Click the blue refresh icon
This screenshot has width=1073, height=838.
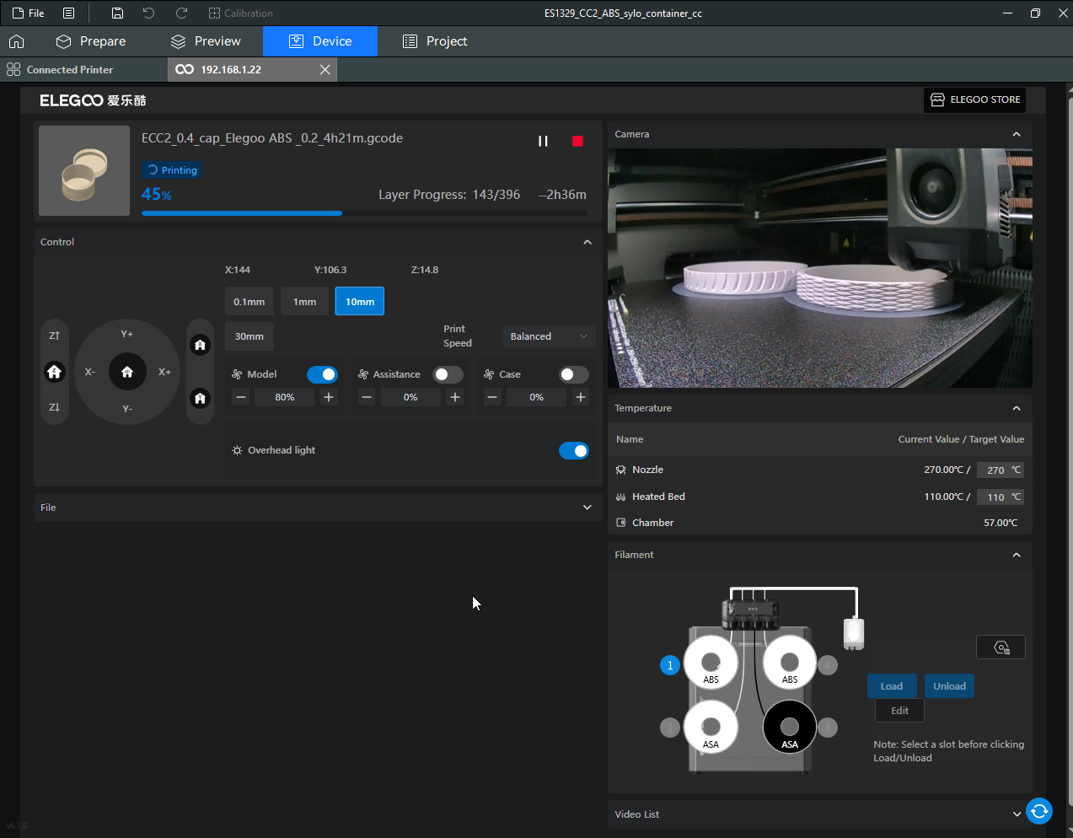pos(1039,811)
